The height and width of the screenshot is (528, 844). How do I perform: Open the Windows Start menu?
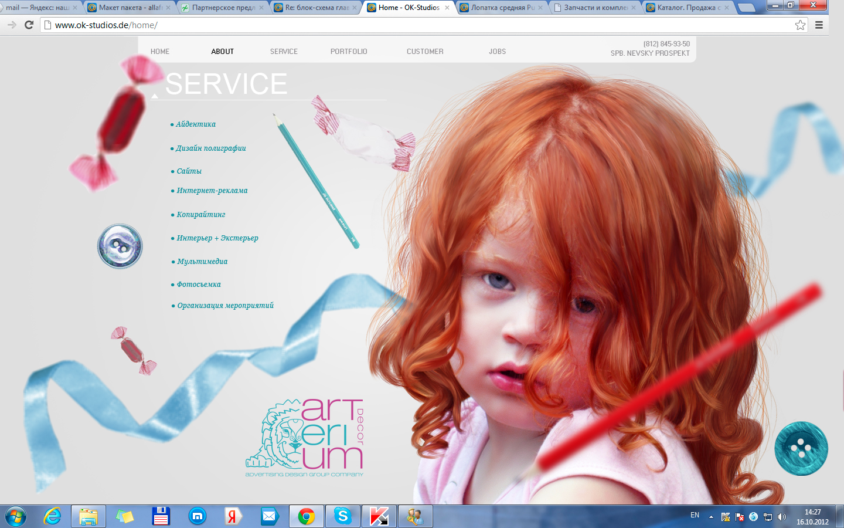point(16,516)
